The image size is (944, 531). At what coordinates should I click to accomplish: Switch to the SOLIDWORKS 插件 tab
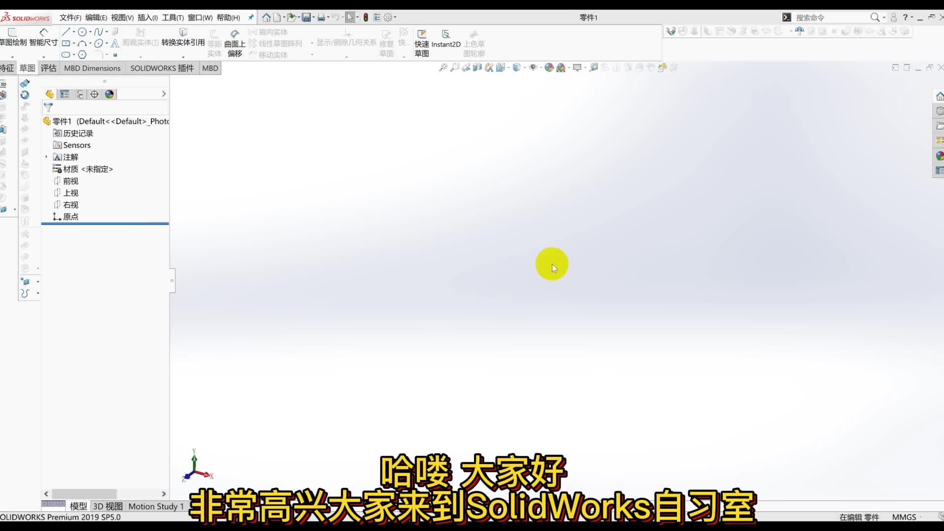point(162,68)
